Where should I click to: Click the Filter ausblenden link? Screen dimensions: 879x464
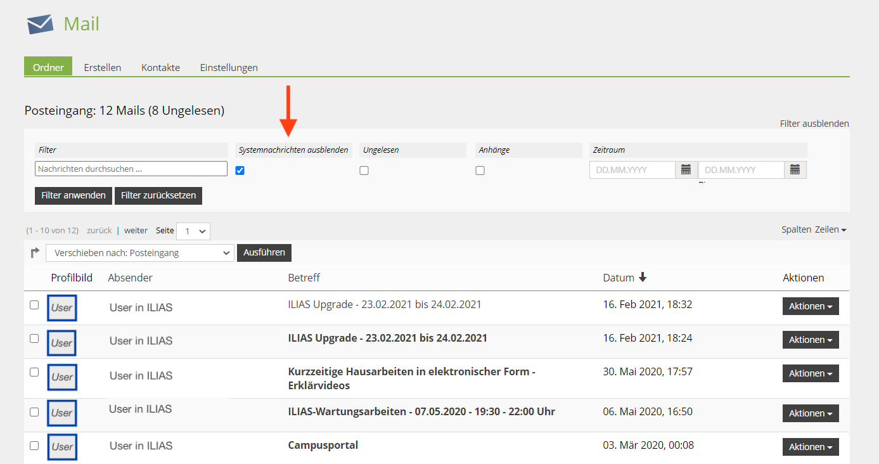814,124
